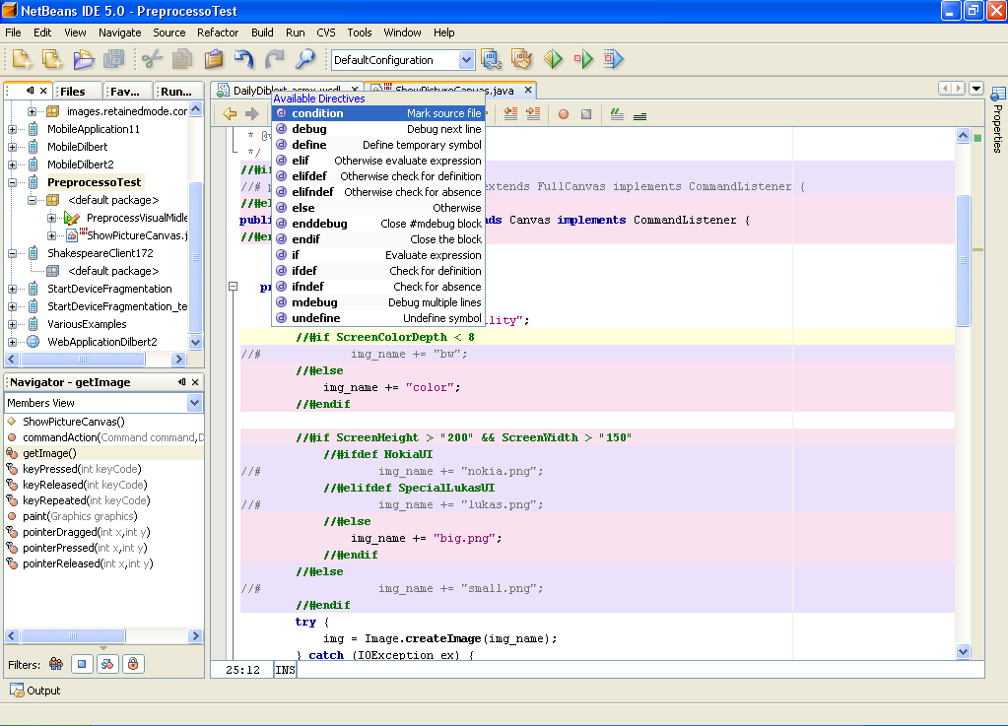Screen dimensions: 1008x726
Task: Click the Paste clipboard icon
Action: [x=214, y=60]
